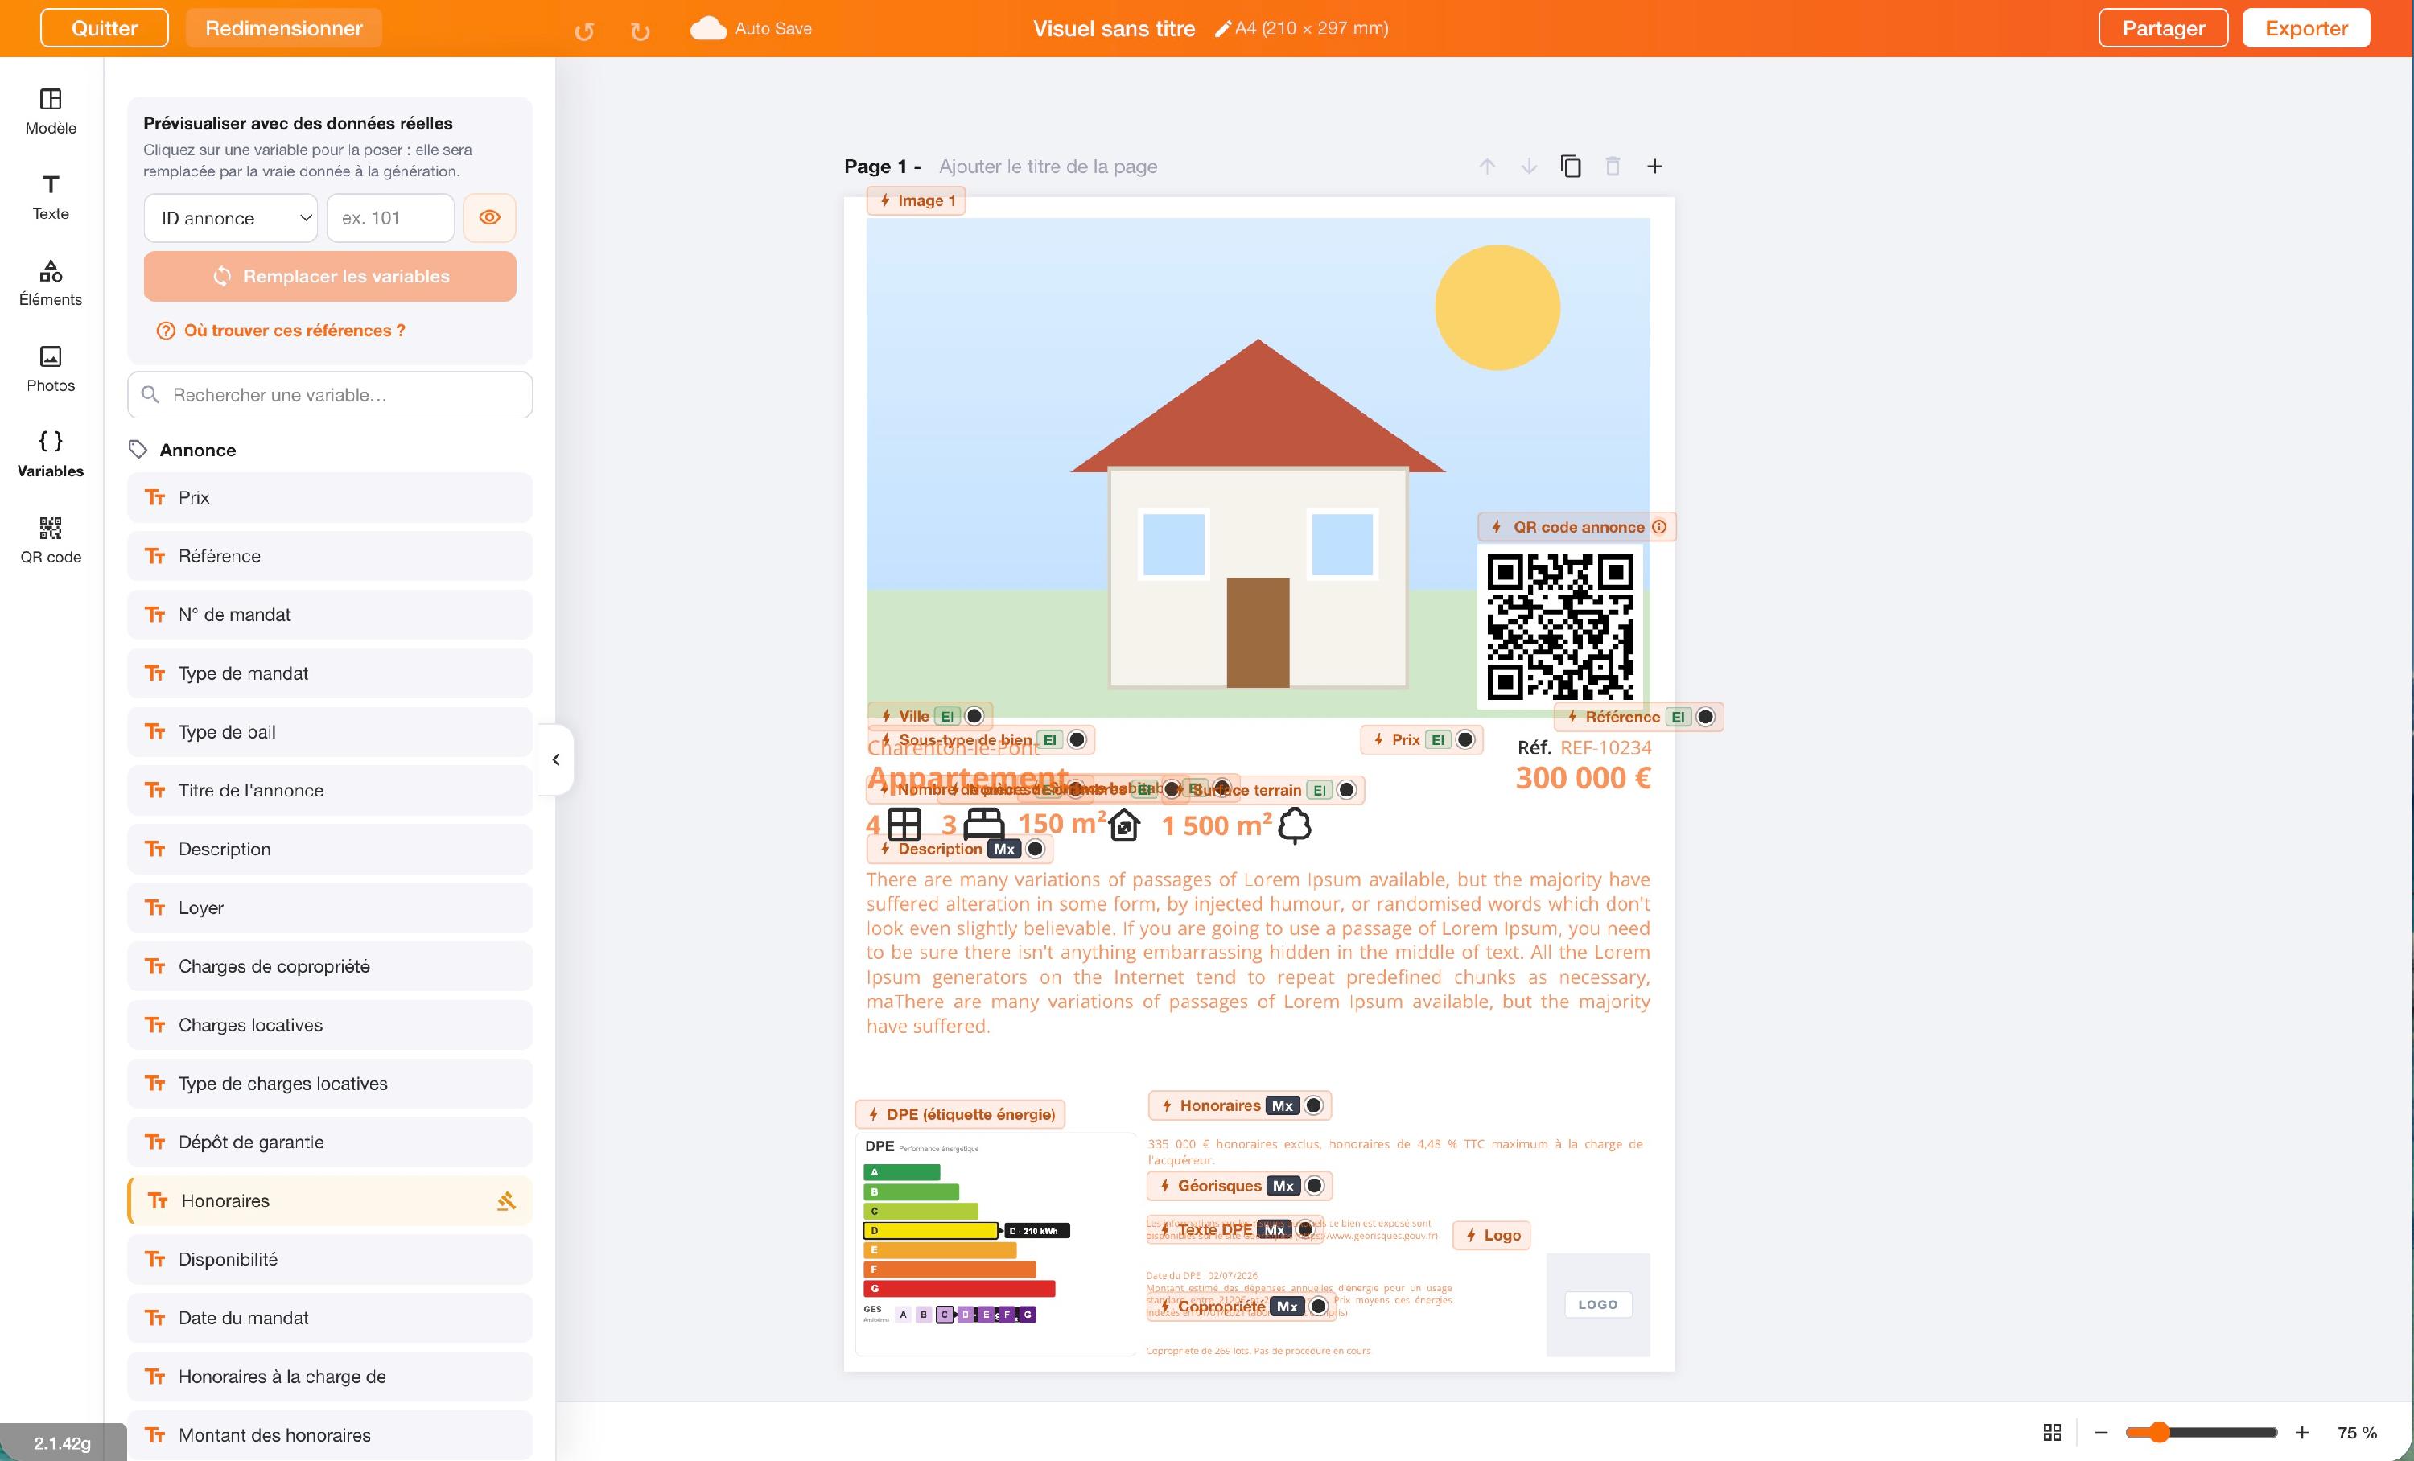Focus the Rechercher une variable field
This screenshot has height=1461, width=2414.
(330, 395)
